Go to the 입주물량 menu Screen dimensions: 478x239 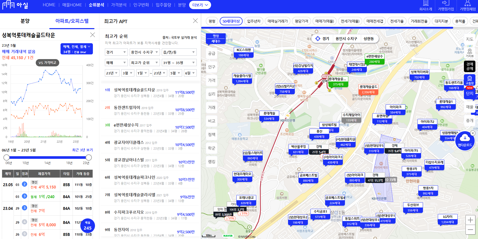[x=164, y=5]
